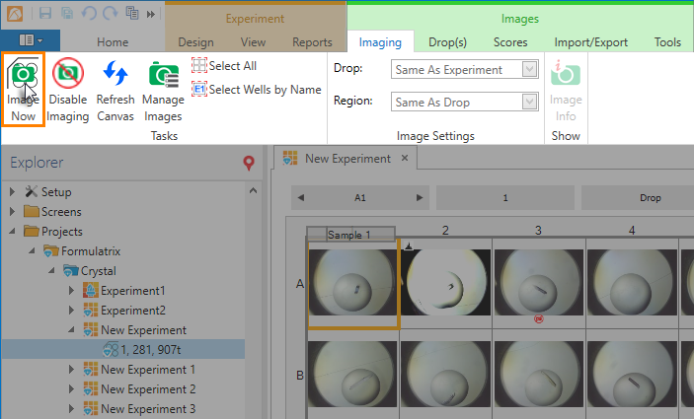Click the Redo arrow icon

tap(111, 13)
